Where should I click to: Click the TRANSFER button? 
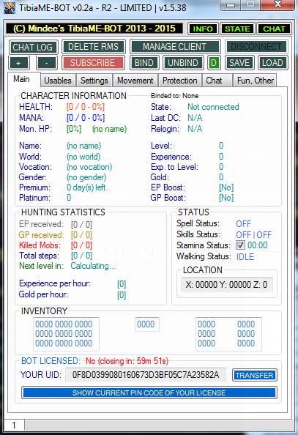click(x=255, y=376)
